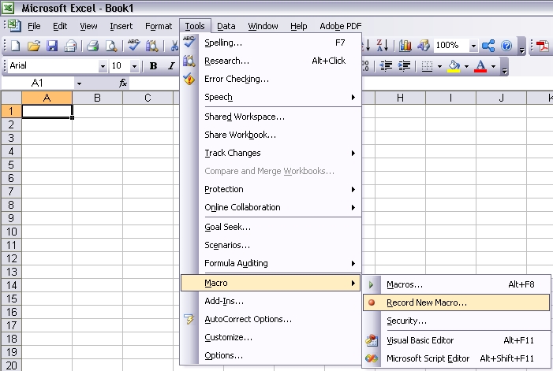Expand the Formula Auditing submenu
This screenshot has width=553, height=371.
pos(271,263)
